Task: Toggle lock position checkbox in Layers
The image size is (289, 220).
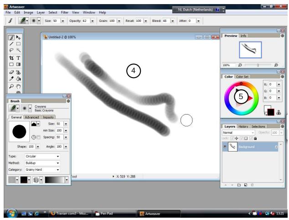Action: pyautogui.click(x=232, y=138)
